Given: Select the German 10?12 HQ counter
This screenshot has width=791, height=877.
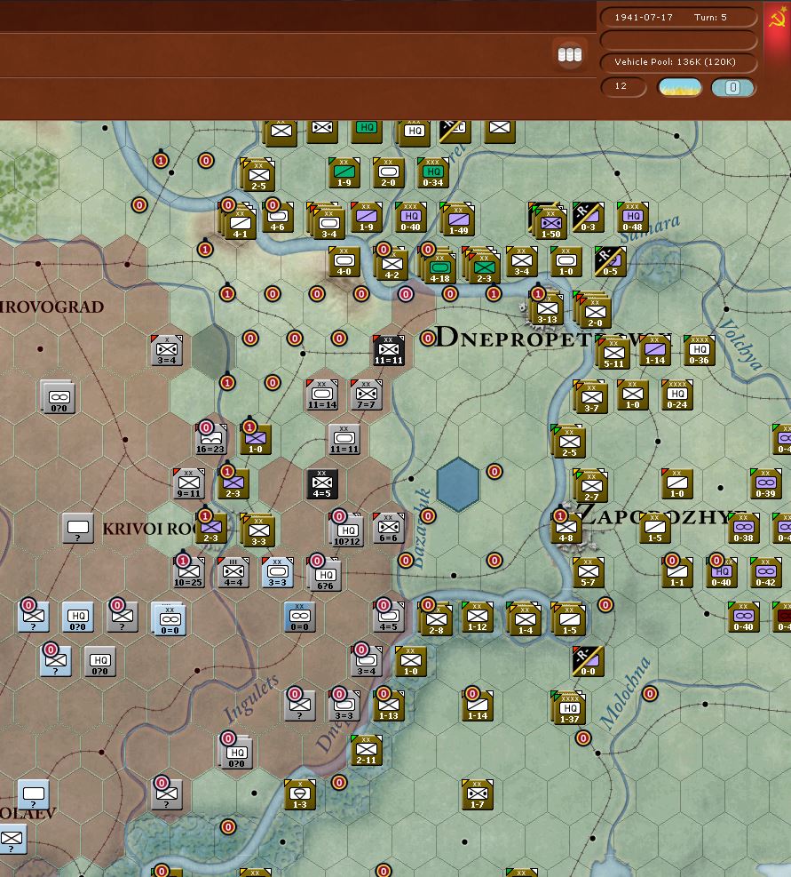Looking at the screenshot, I should coord(346,529).
